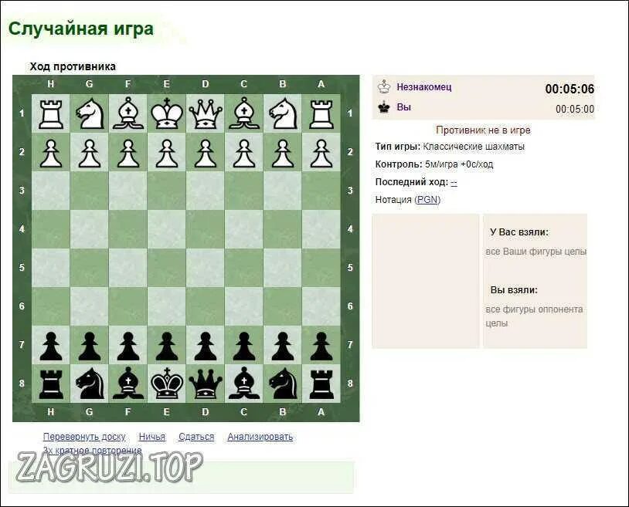This screenshot has height=507, width=629.
Task: Select the black pawn on E7
Action: click(x=166, y=345)
